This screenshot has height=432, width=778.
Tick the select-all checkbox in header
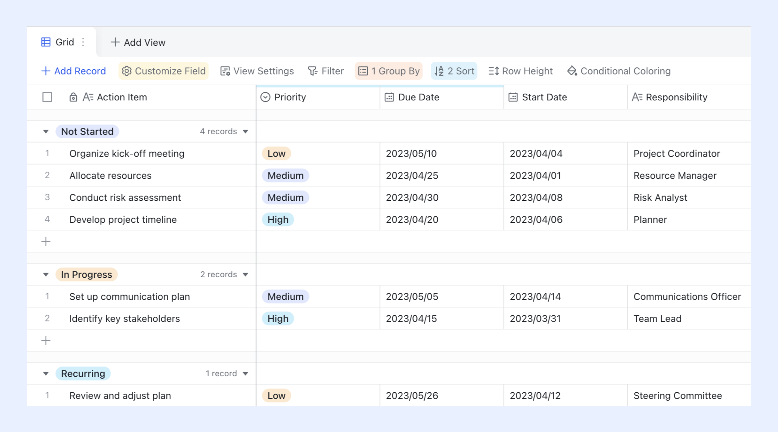47,97
